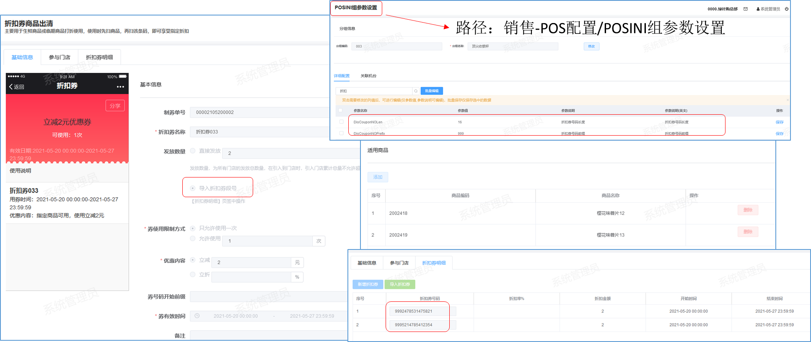Select the 直接发放 radio option
Screen dimensions: 811x342
(x=193, y=151)
